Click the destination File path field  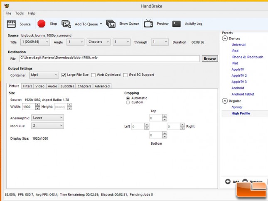[x=109, y=58]
